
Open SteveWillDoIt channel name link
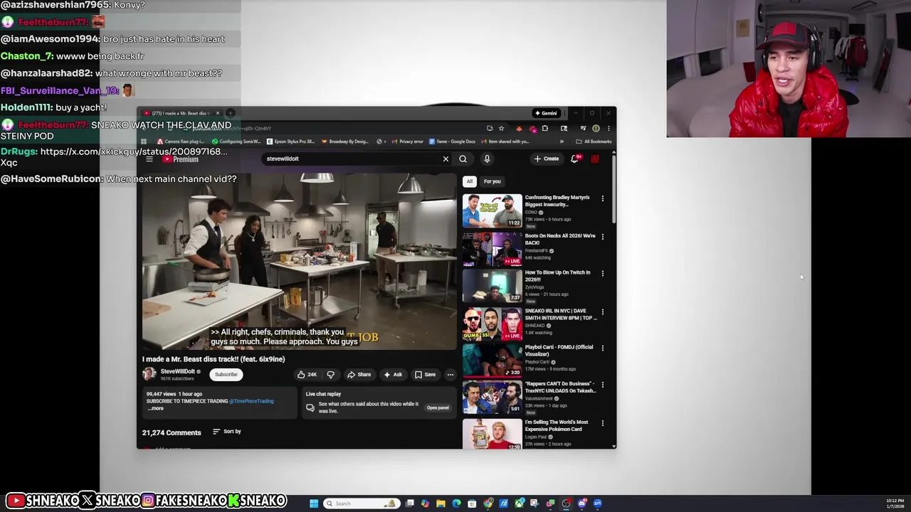click(x=177, y=371)
